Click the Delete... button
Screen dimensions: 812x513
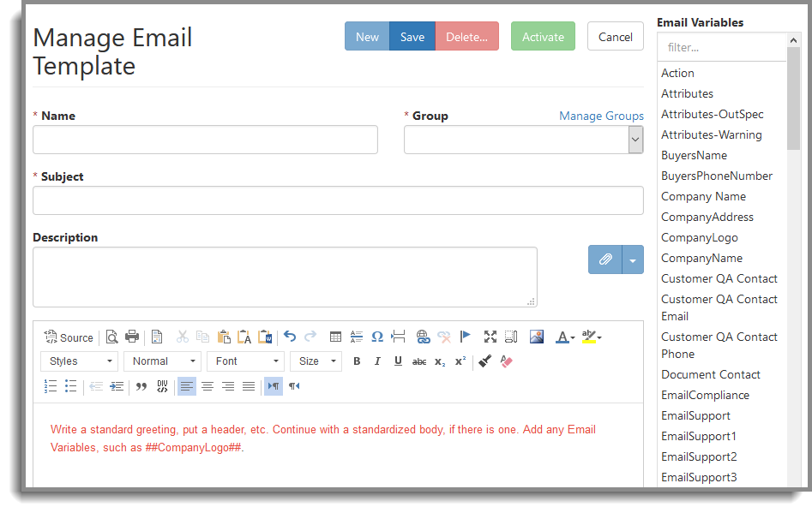click(x=466, y=36)
